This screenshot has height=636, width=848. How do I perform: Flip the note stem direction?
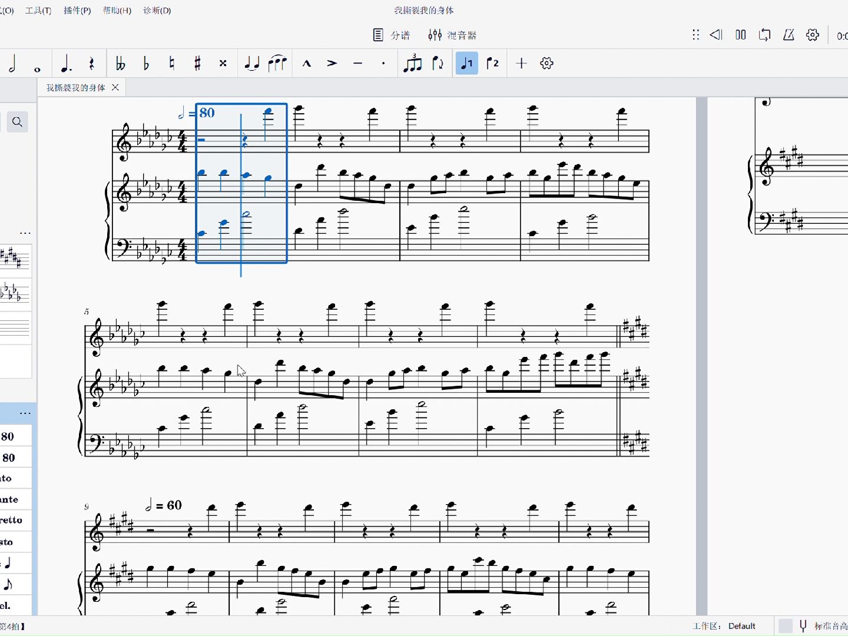[438, 64]
